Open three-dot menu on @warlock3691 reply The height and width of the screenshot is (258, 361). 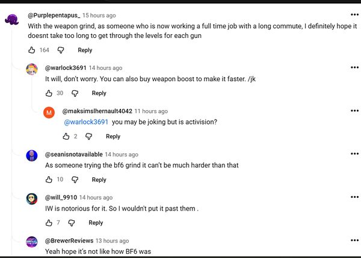click(x=354, y=67)
